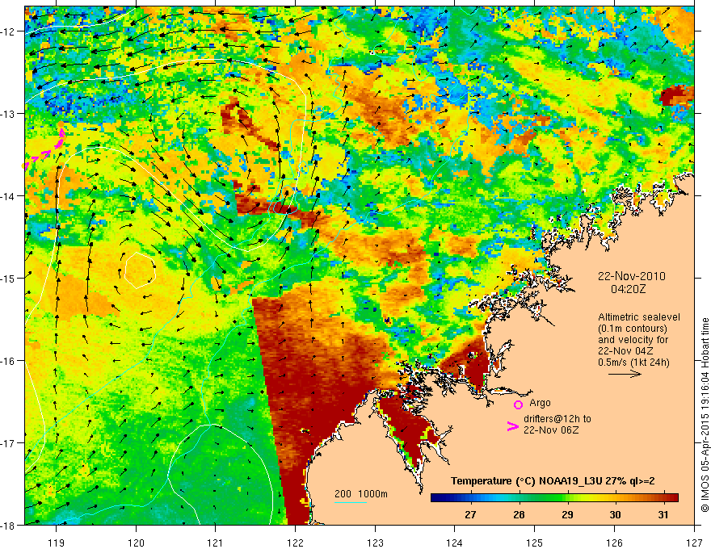The image size is (711, 549).
Task: Click the 04:20Z time label
Action: pyautogui.click(x=628, y=289)
